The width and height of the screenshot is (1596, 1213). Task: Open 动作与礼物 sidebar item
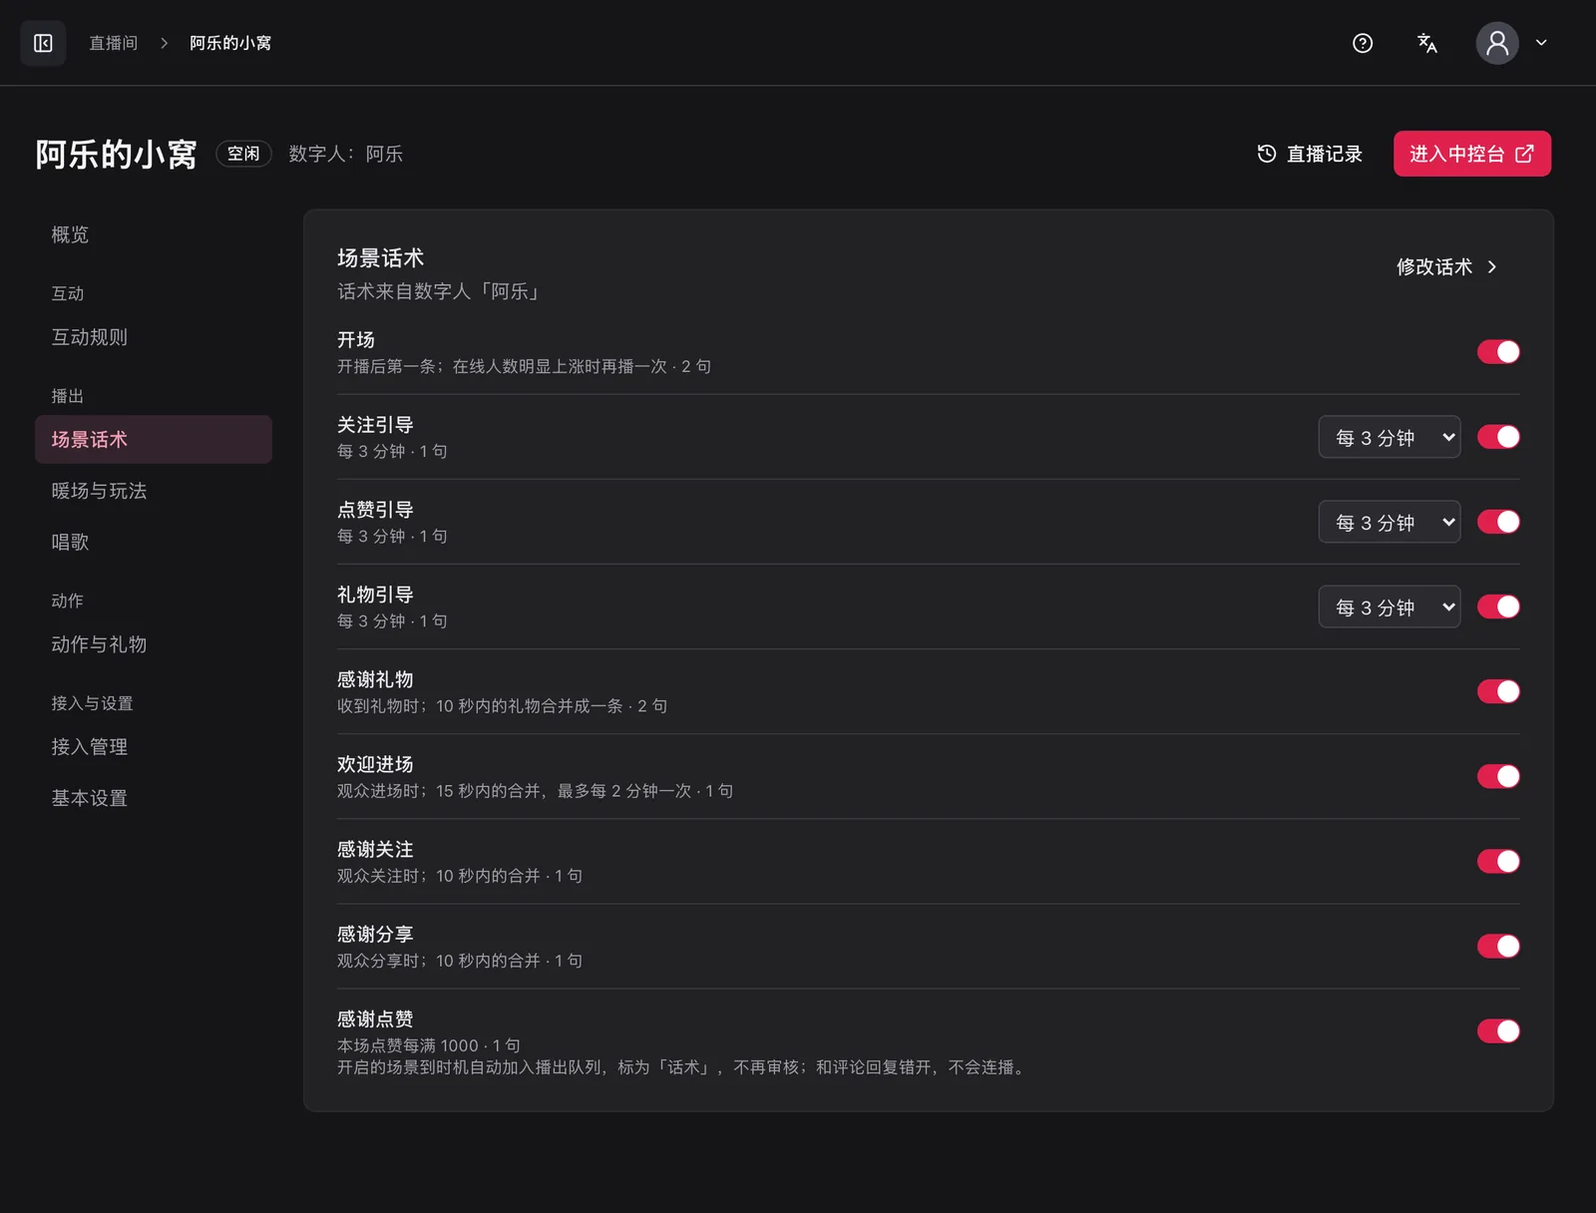[x=154, y=644]
